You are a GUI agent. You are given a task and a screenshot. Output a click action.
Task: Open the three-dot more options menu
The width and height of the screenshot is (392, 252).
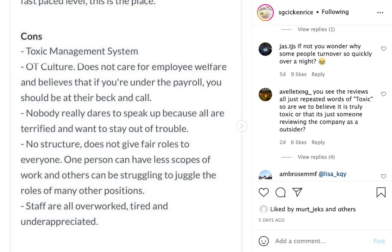(x=380, y=13)
